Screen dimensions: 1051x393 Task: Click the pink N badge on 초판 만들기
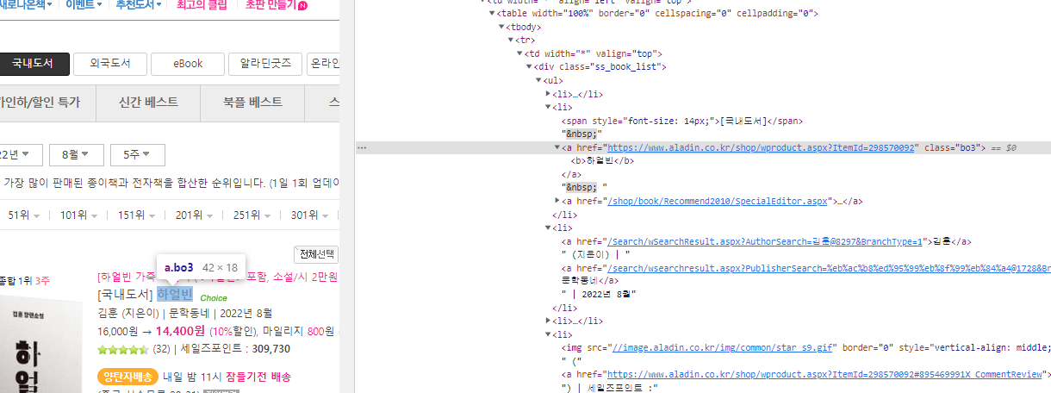coord(302,5)
